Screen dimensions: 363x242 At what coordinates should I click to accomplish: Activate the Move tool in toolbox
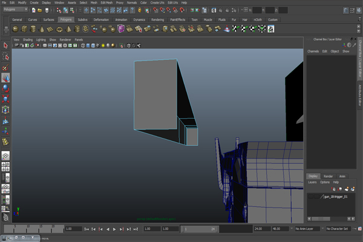[x=5, y=78]
